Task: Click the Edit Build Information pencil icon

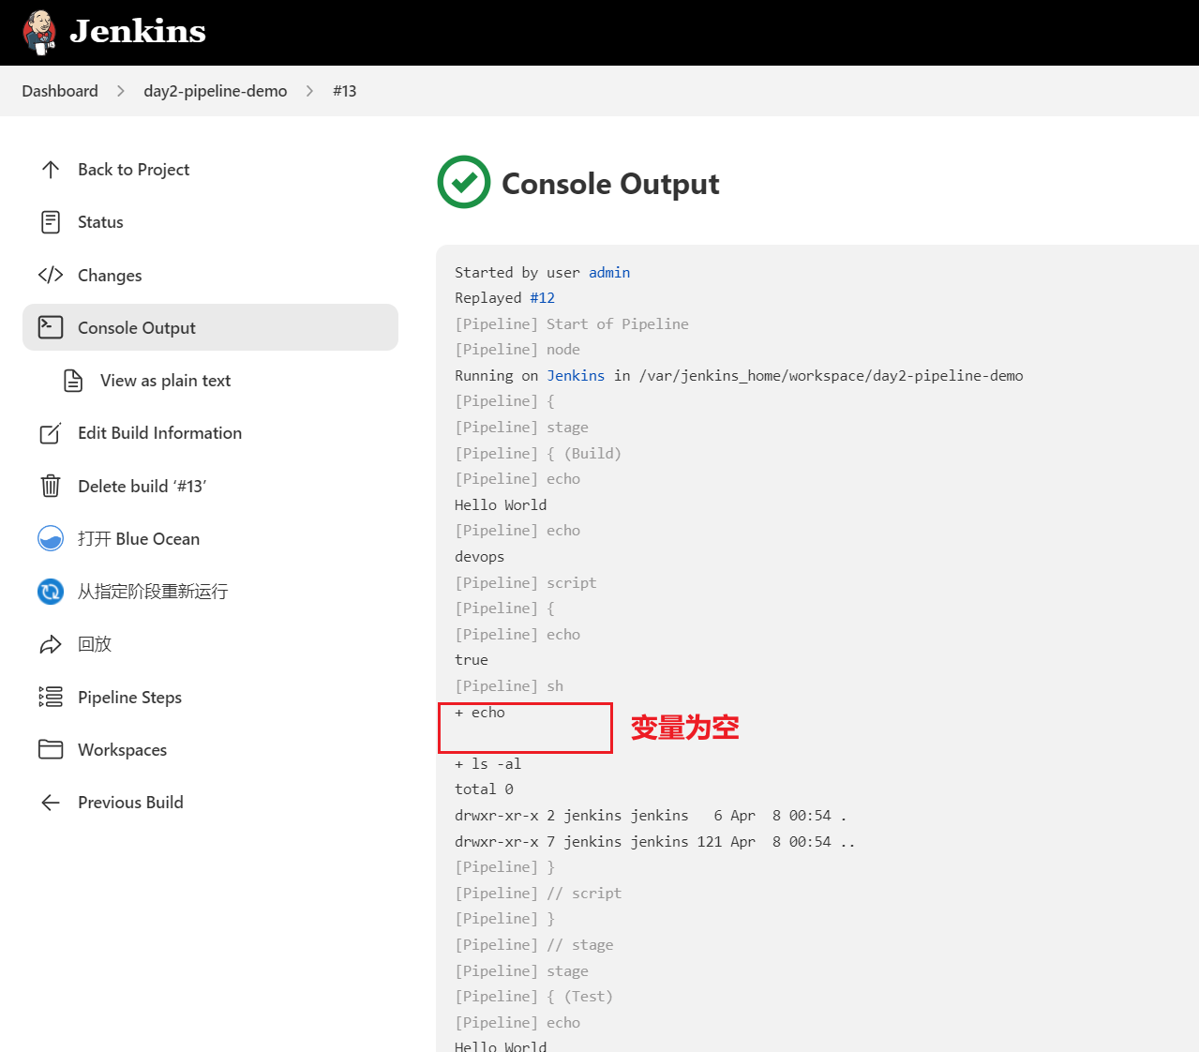Action: pos(51,433)
